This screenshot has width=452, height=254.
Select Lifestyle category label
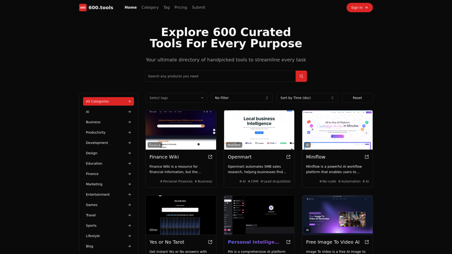[93, 236]
